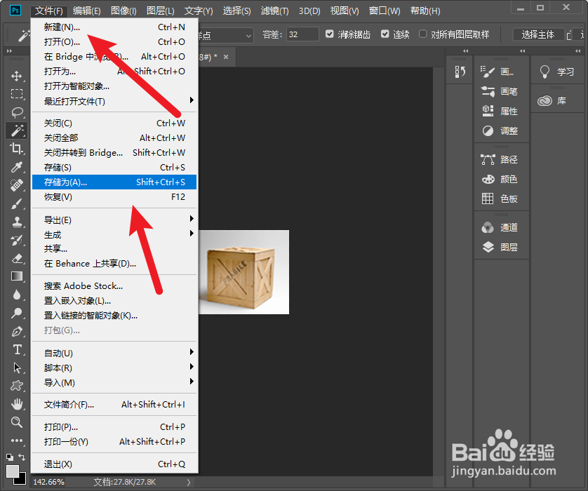The width and height of the screenshot is (588, 491).
Task: Open the Libraries panel (库)
Action: pos(552,100)
